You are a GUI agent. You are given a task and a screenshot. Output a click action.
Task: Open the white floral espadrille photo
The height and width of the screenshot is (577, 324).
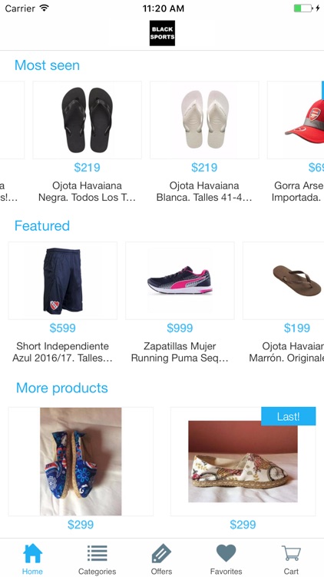(243, 462)
